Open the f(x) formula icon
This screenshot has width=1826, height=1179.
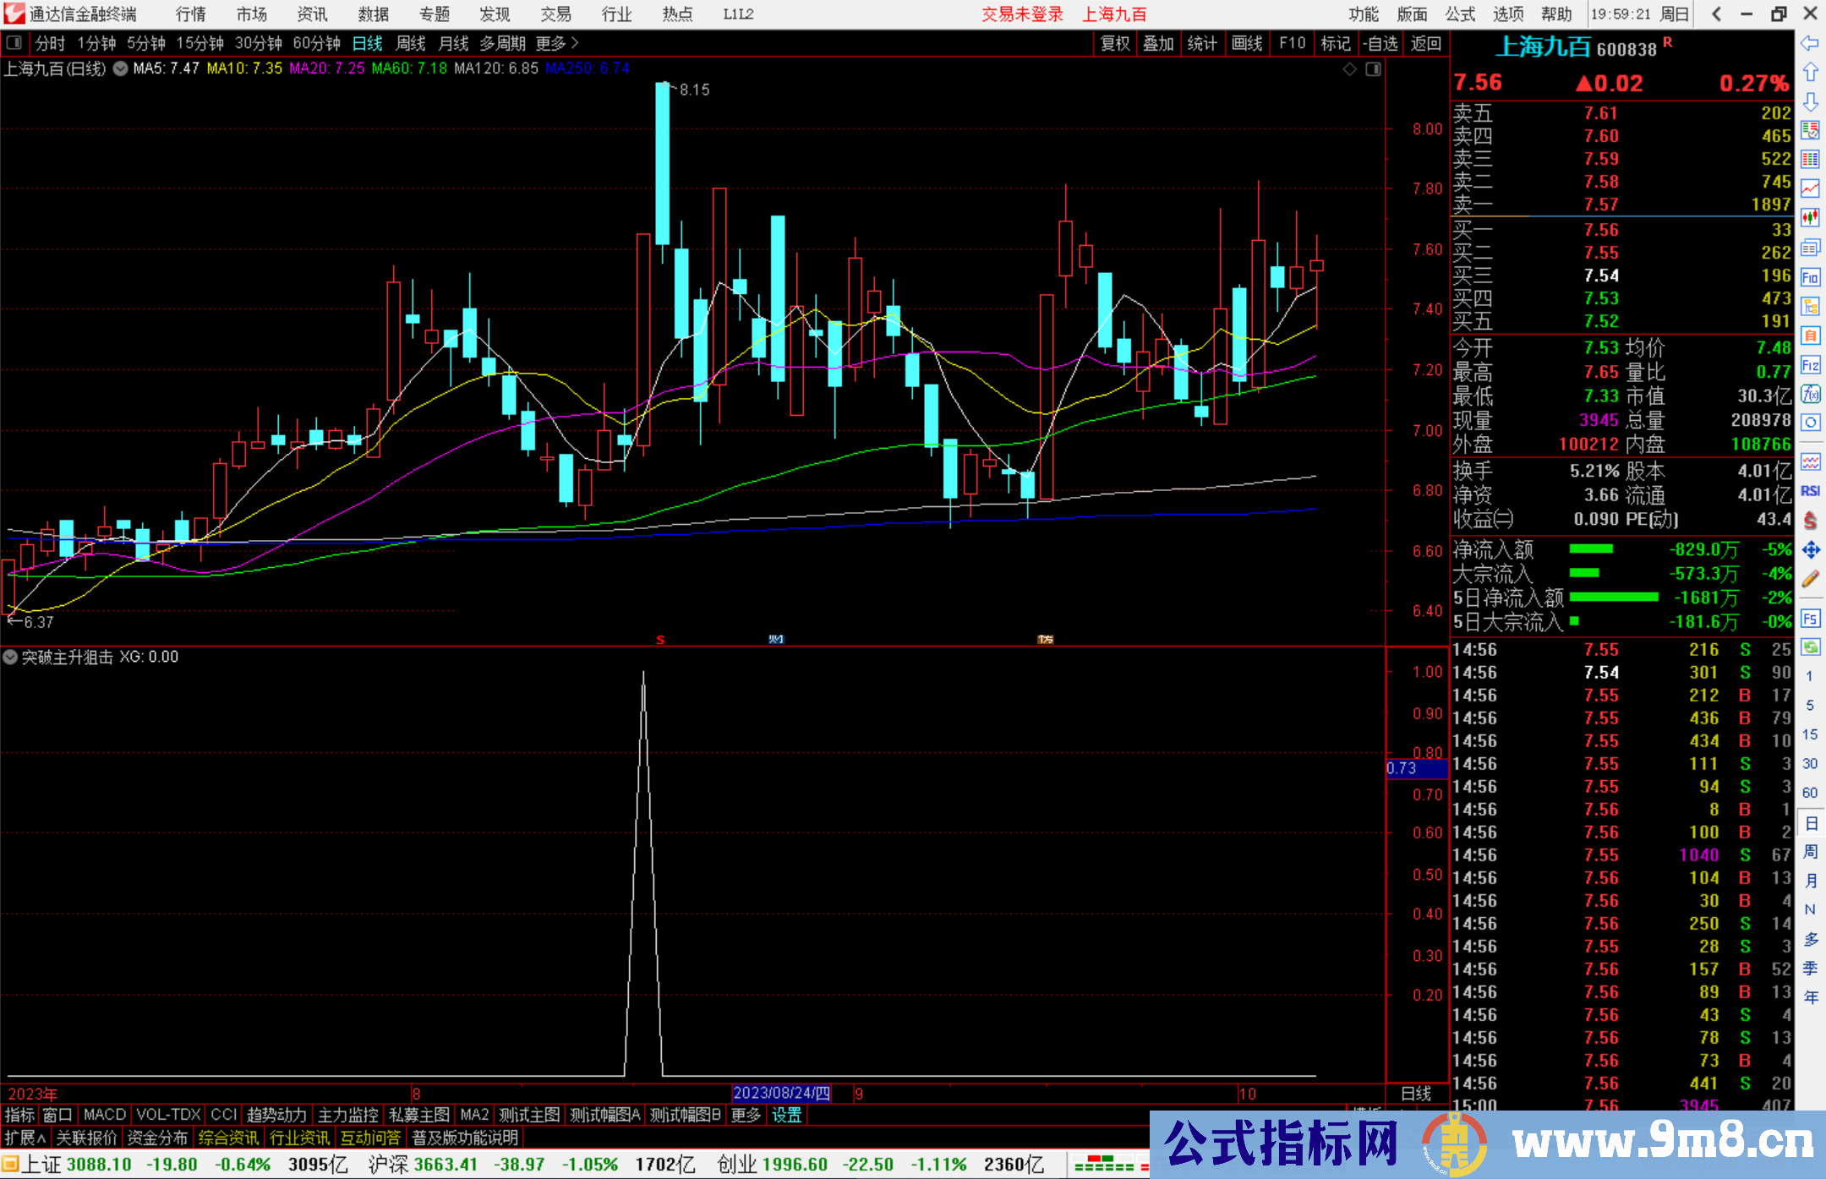1810,394
